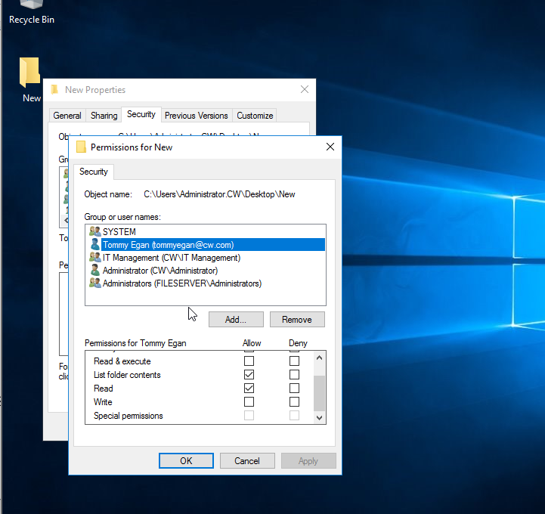The width and height of the screenshot is (545, 514).
Task: Click the IT Management group icon
Action: coord(94,258)
